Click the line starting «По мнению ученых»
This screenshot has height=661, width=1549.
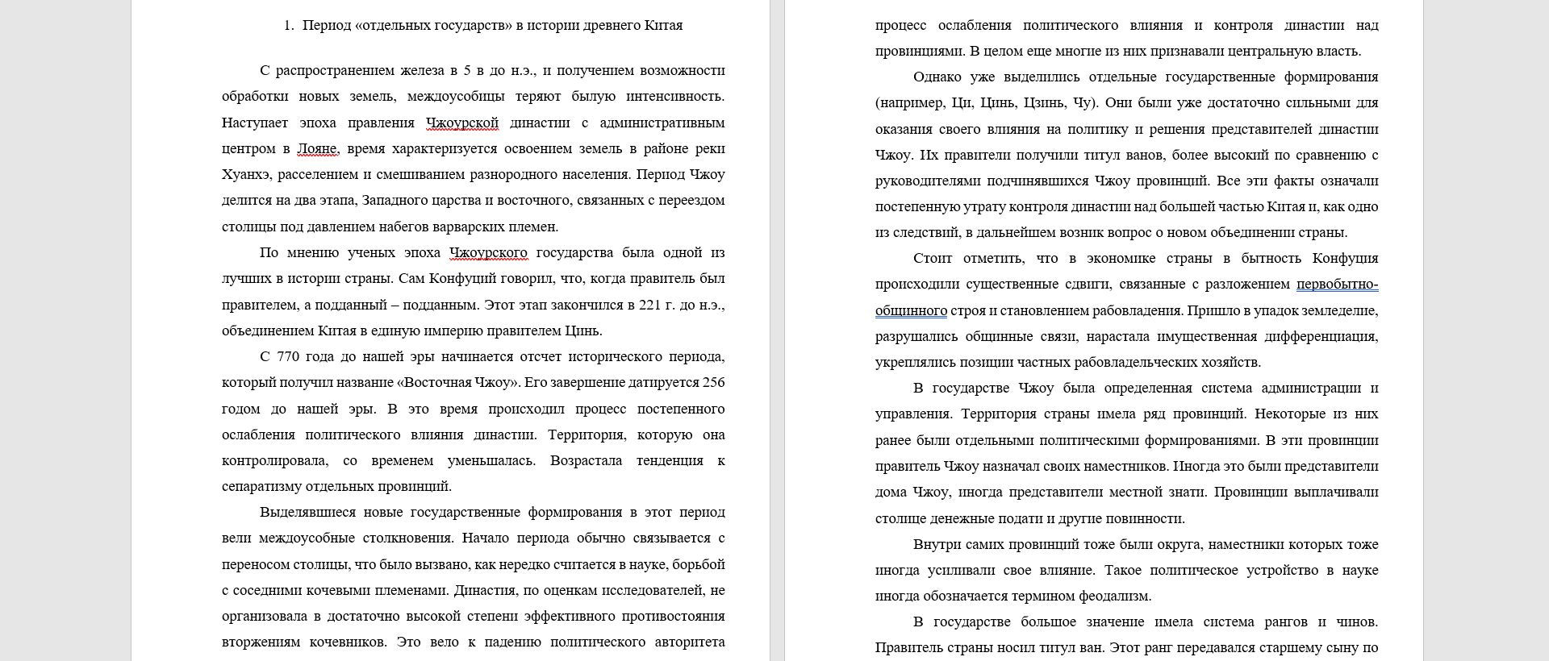[x=492, y=252]
